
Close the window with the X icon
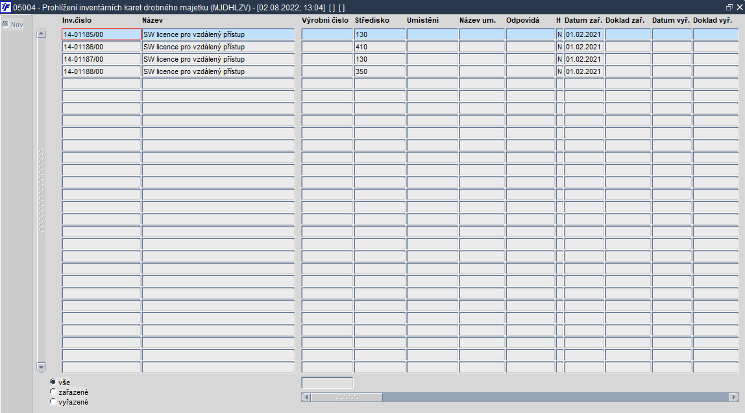[x=739, y=7]
